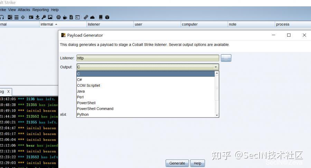Click the dropdown list scroll-down arrow
The width and height of the screenshot is (311, 168).
(217, 115)
